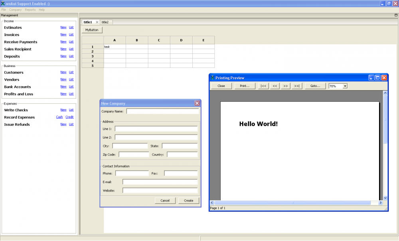Click the Zip Code input field
399x241 pixels.
[134, 154]
